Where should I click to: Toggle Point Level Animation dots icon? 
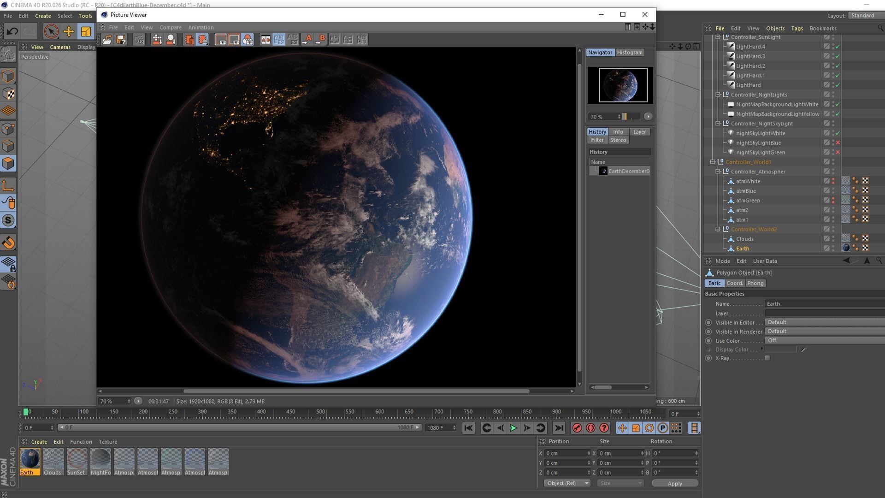tap(676, 428)
